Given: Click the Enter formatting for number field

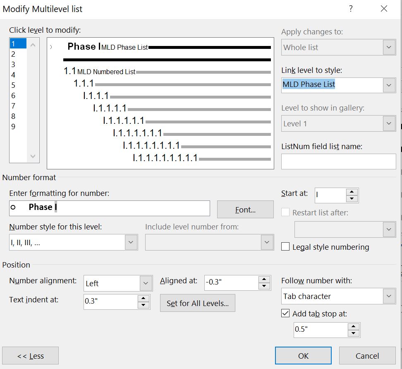Looking at the screenshot, I should (110, 208).
